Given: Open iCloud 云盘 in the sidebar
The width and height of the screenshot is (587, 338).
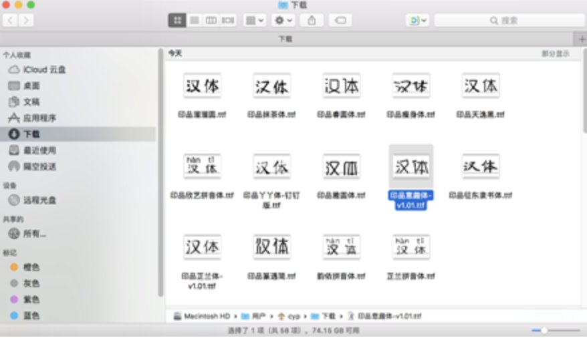Looking at the screenshot, I should [x=44, y=69].
